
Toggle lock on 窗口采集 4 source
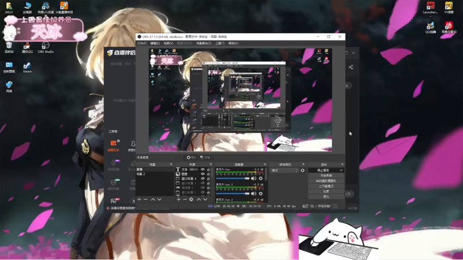pyautogui.click(x=208, y=179)
